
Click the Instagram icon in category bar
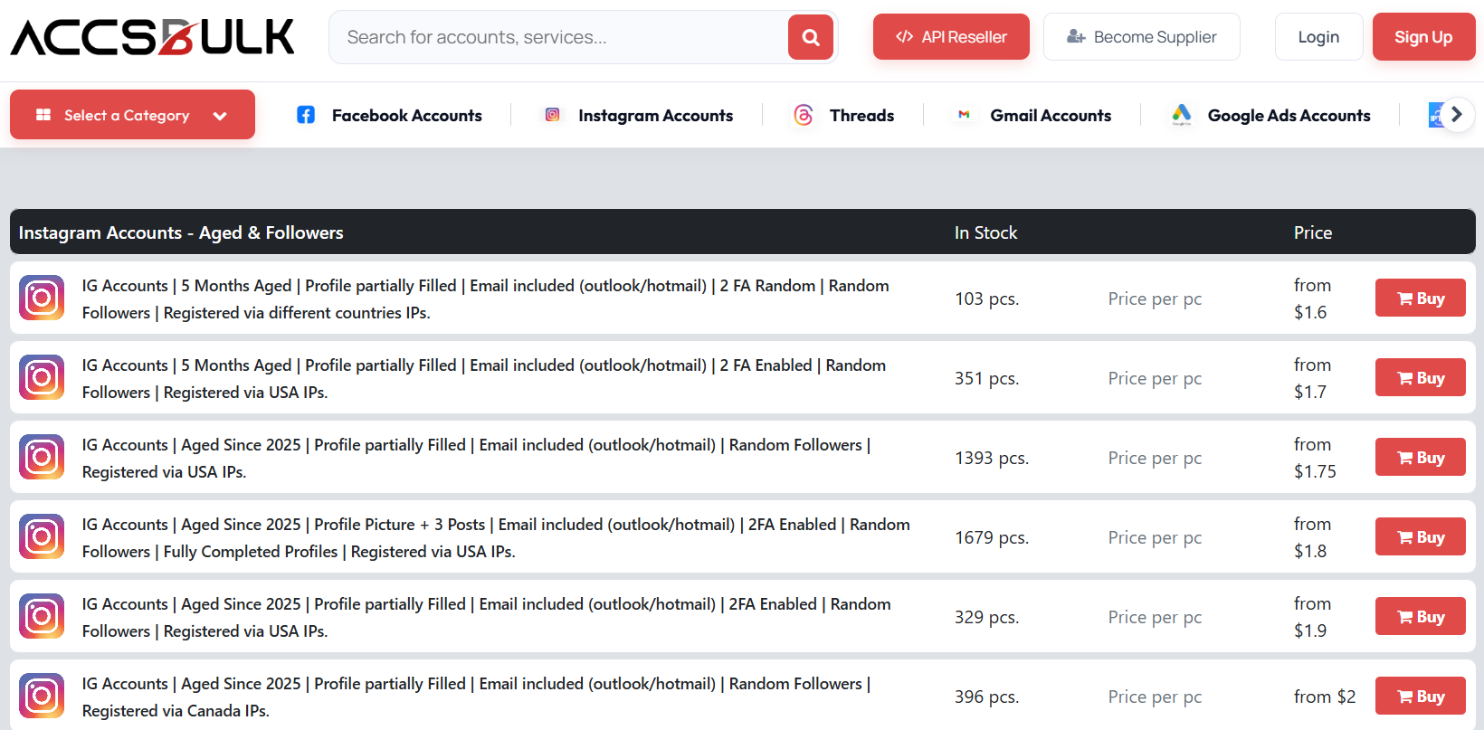coord(553,115)
